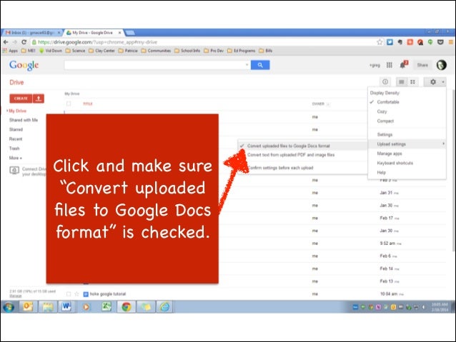Reload the page in Chrome
This screenshot has height=342, width=456.
click(x=24, y=42)
